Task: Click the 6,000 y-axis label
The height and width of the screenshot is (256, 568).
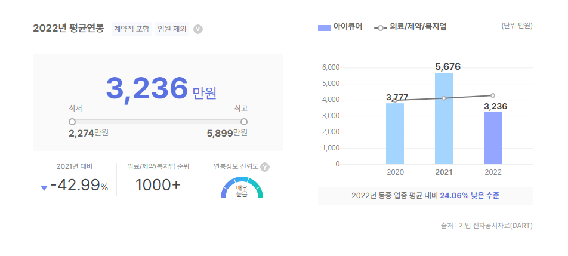Action: 331,67
